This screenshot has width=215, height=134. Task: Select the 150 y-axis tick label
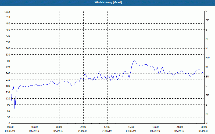8,92
